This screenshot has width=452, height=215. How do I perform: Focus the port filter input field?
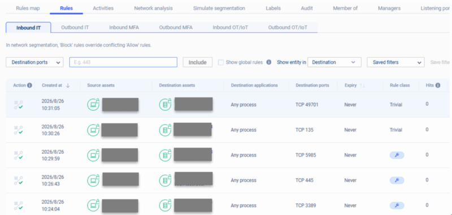(123, 62)
